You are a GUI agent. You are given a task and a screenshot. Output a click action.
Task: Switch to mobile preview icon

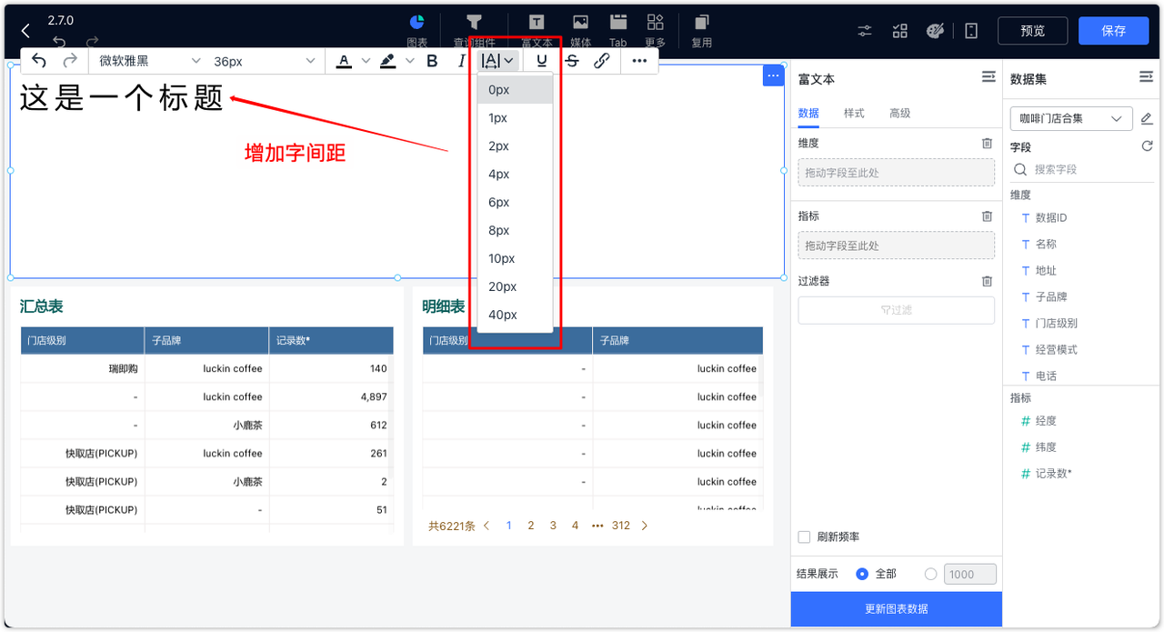pyautogui.click(x=970, y=30)
